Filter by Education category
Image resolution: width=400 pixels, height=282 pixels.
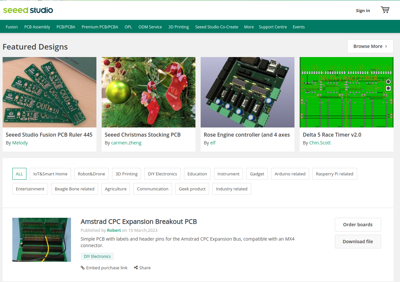[197, 174]
